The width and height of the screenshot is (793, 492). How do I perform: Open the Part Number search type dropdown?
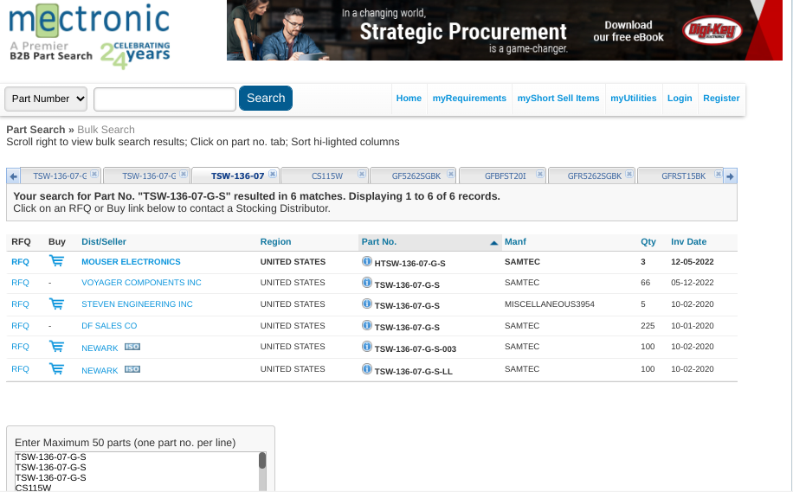click(47, 99)
